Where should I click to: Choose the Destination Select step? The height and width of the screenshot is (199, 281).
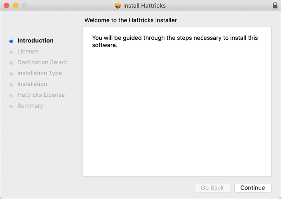(42, 62)
